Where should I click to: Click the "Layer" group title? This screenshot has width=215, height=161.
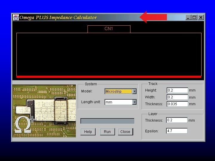point(153,114)
